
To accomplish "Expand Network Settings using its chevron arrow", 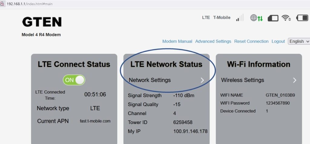I will click(x=202, y=80).
